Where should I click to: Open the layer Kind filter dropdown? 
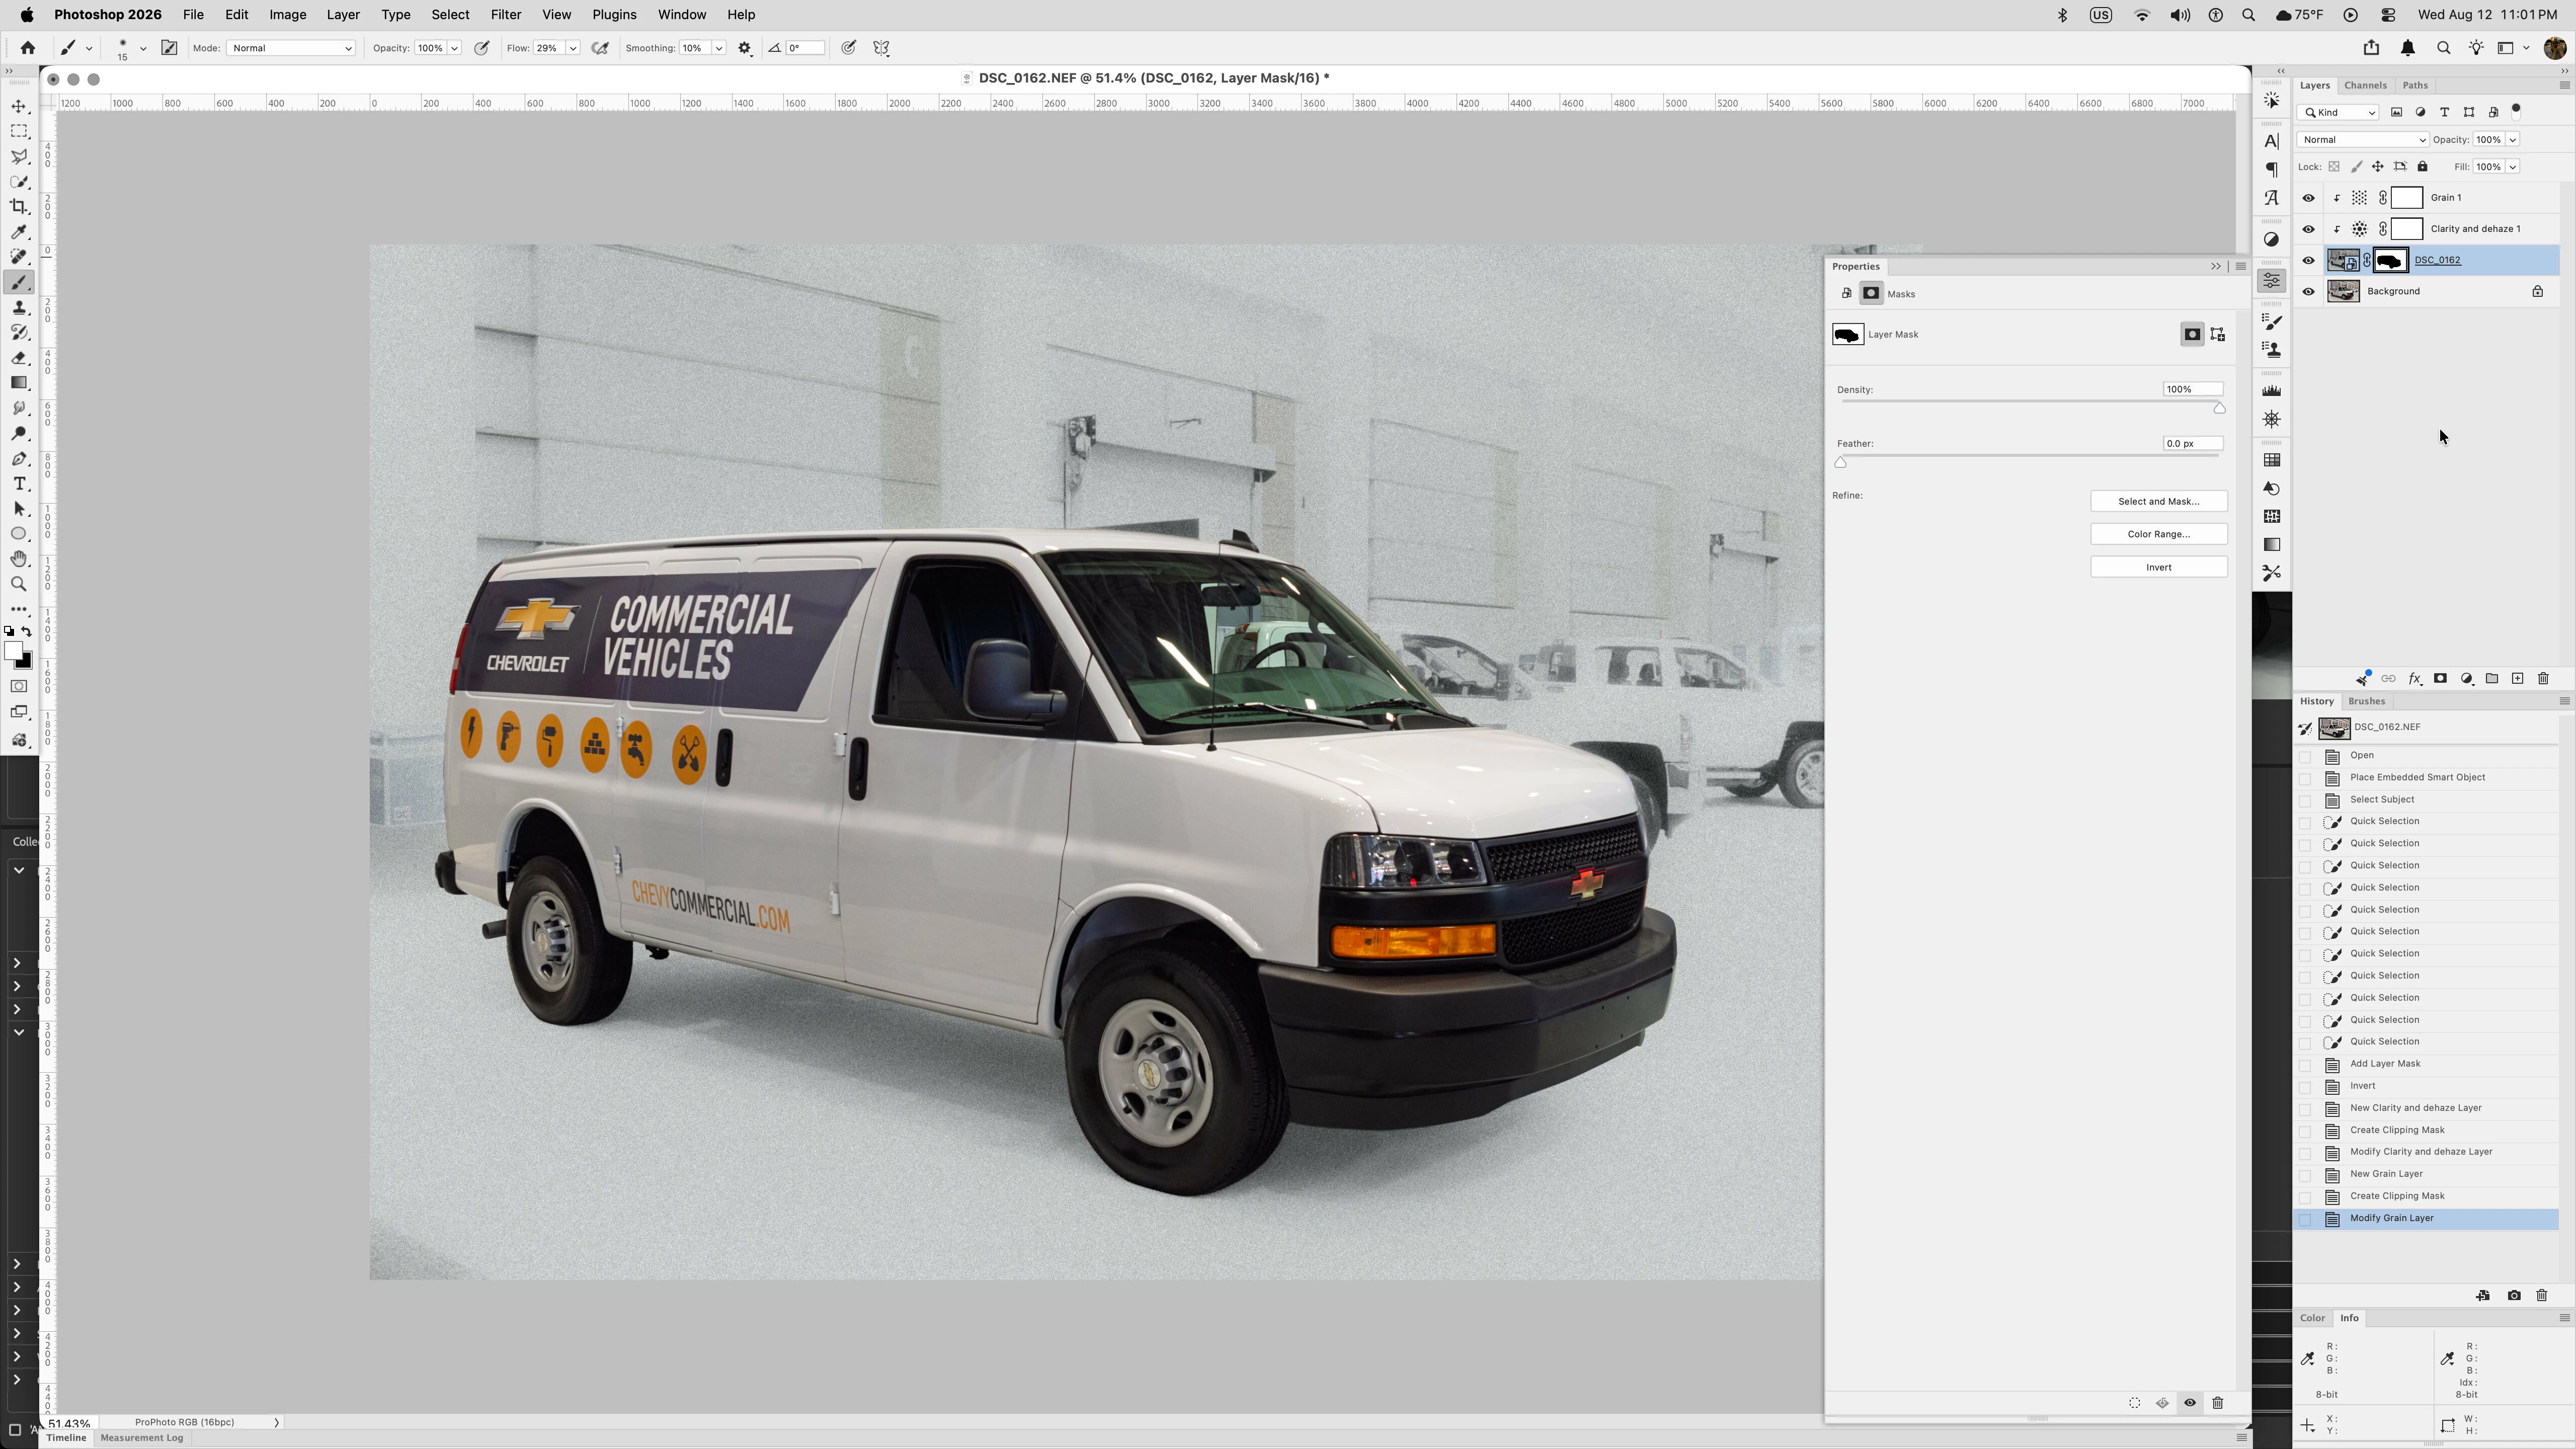click(2338, 112)
